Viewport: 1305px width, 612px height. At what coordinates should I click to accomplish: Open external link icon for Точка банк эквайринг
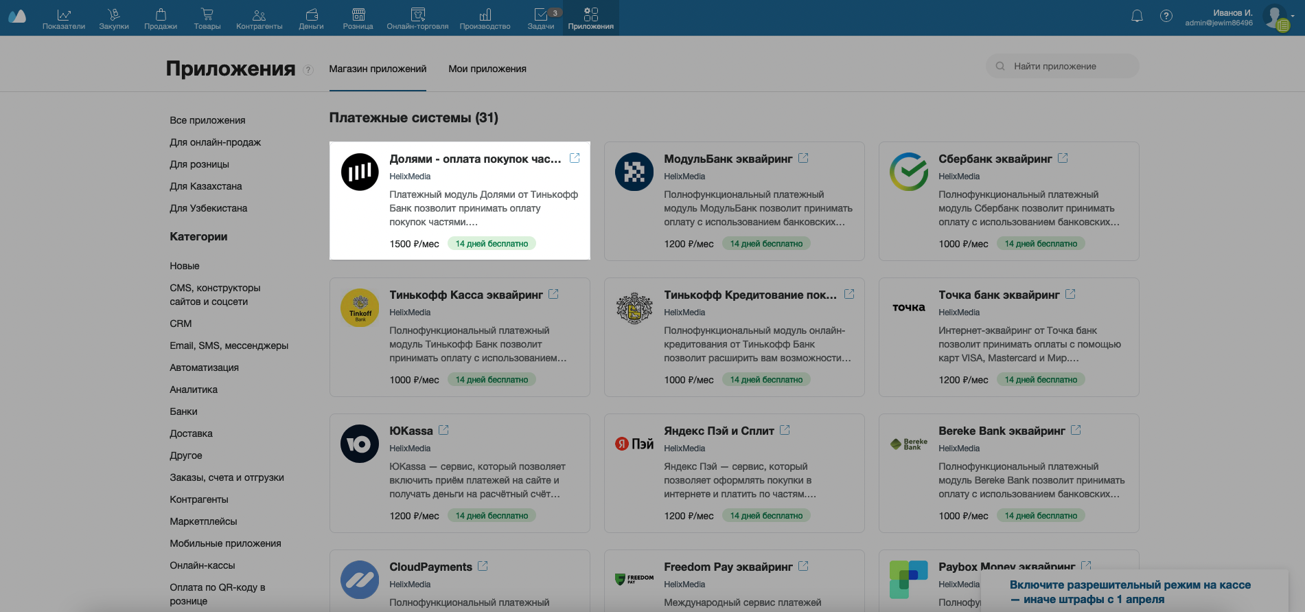(x=1070, y=294)
